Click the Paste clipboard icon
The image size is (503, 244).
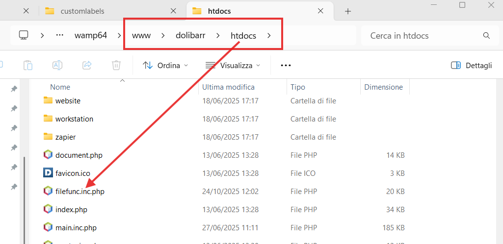tap(28, 65)
